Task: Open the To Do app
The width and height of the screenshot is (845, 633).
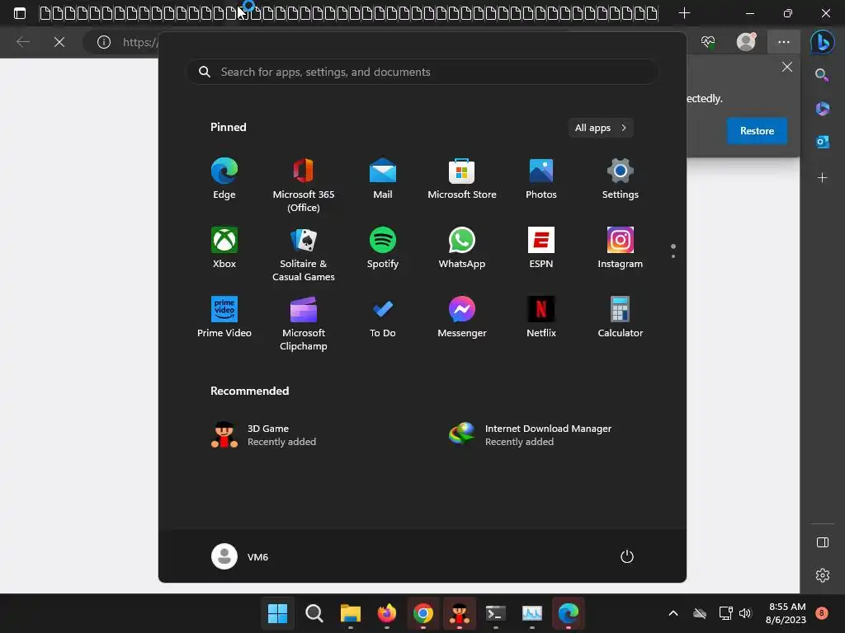Action: (383, 316)
